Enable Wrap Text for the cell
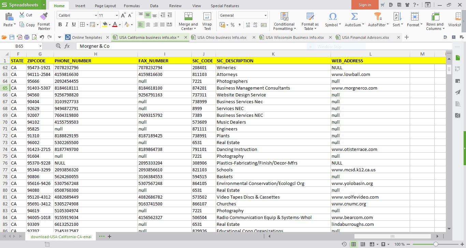Screen dimensions: 466x248 [x=207, y=19]
